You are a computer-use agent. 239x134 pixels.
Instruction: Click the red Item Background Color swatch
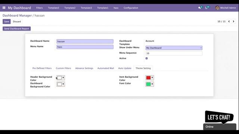click(x=149, y=78)
